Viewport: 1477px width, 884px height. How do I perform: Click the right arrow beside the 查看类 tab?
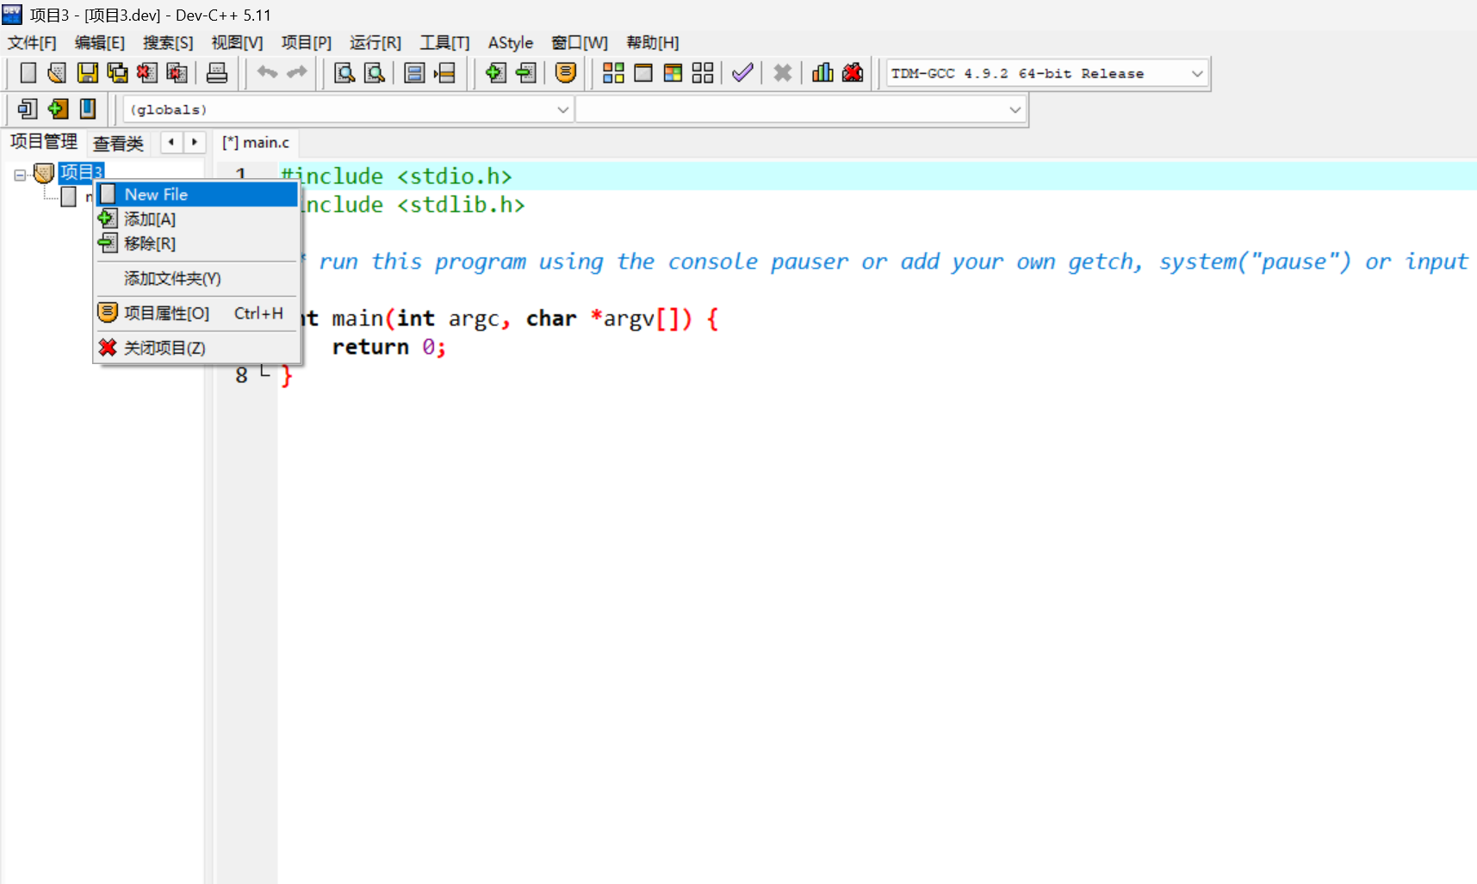(195, 142)
